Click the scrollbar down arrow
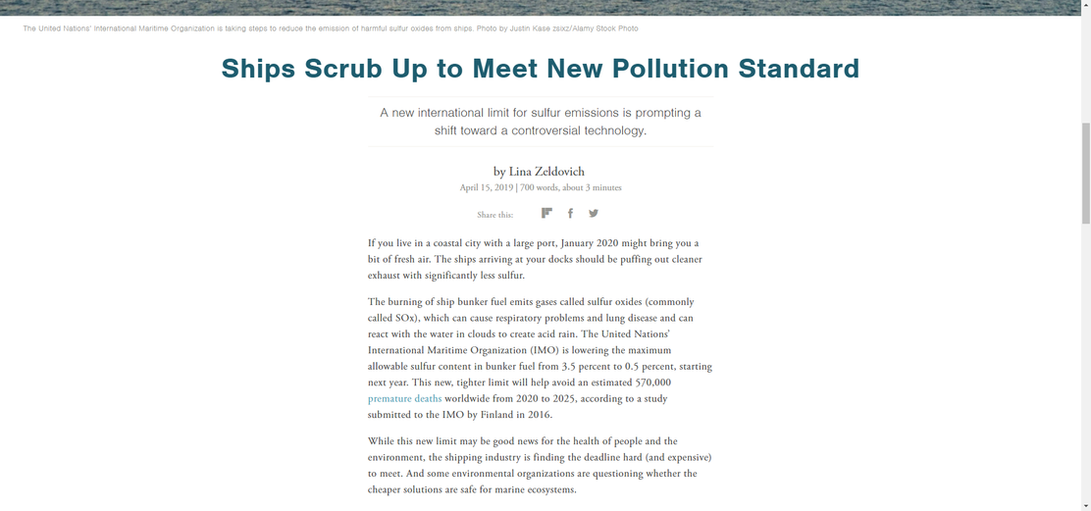 click(1085, 505)
